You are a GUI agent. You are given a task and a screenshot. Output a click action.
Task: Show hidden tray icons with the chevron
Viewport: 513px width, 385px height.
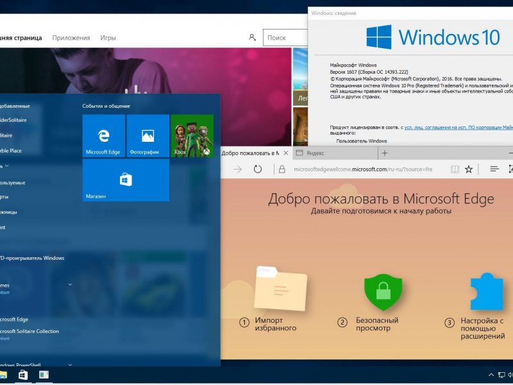tap(491, 375)
